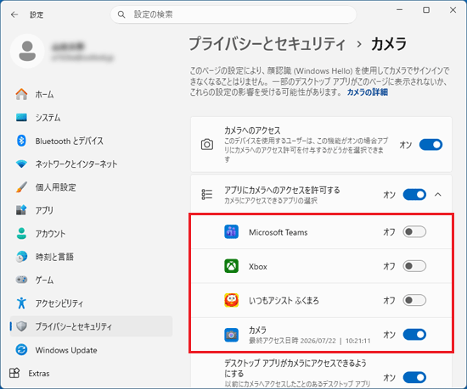Click カメラにアクセスできるアプリの選択 subtitle
This screenshot has height=389, width=467.
coord(271,201)
